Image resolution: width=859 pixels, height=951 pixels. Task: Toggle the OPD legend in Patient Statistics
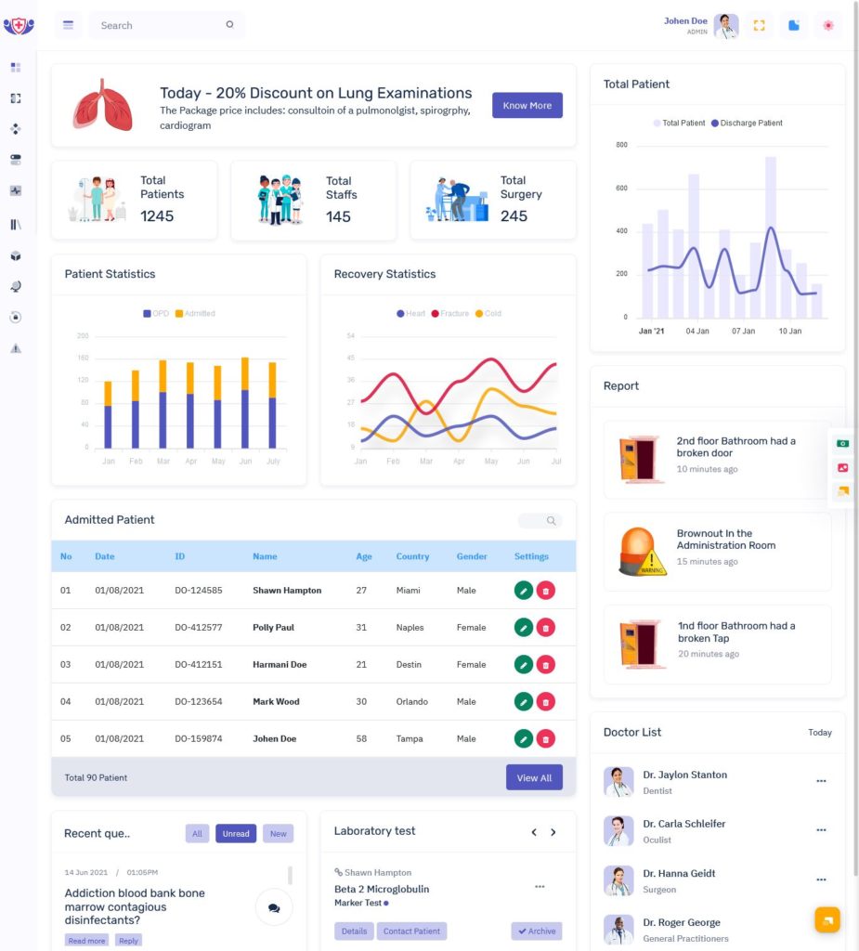153,314
